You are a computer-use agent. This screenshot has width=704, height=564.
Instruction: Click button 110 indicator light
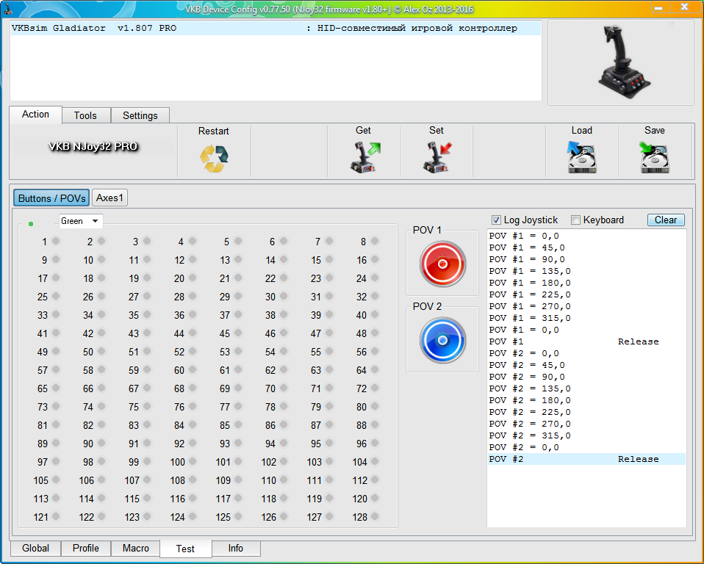point(284,480)
